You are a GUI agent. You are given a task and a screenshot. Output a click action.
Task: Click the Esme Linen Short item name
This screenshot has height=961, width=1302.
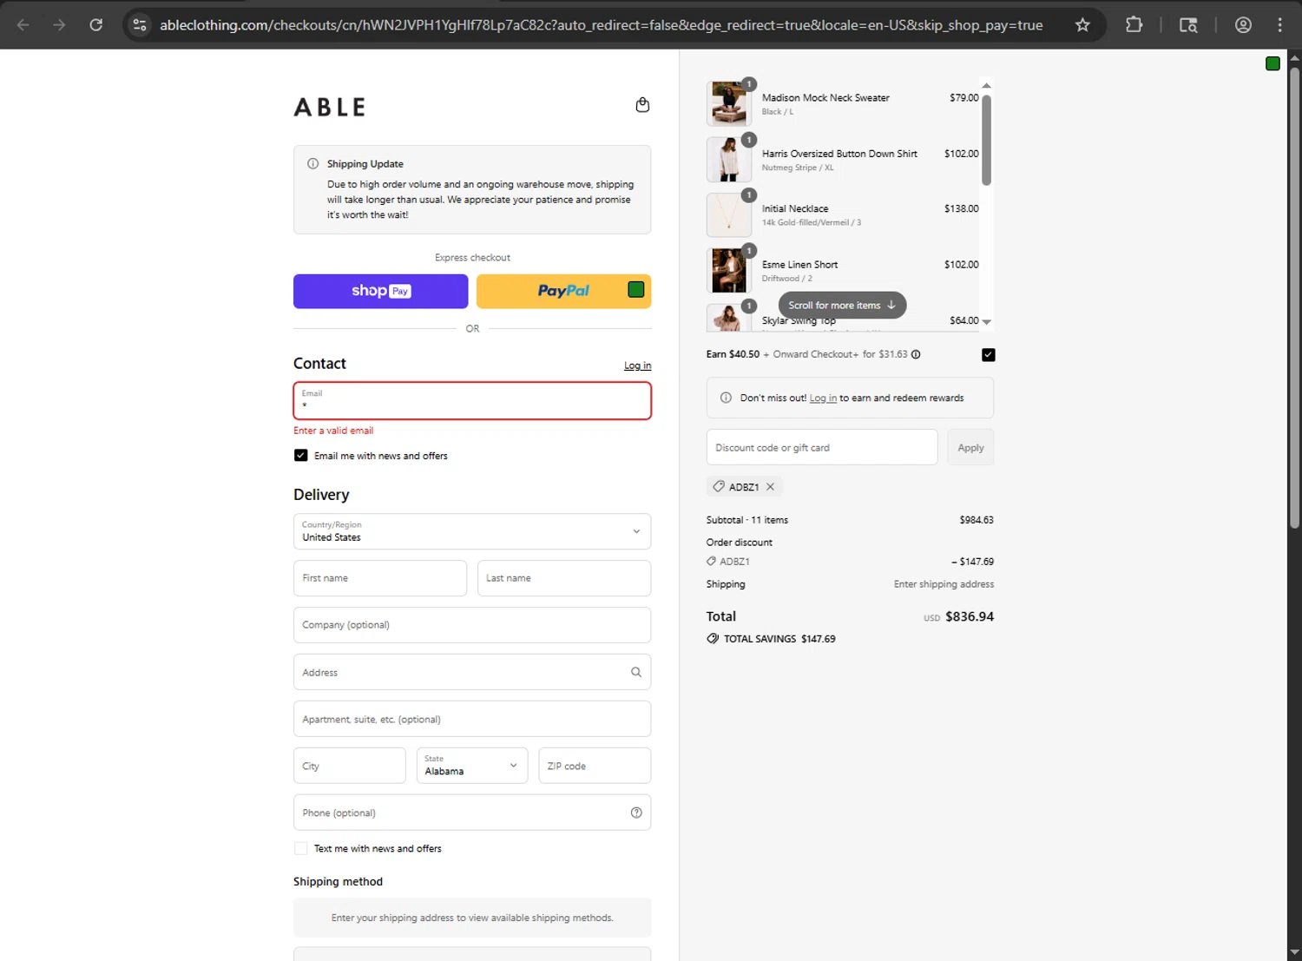click(x=799, y=265)
